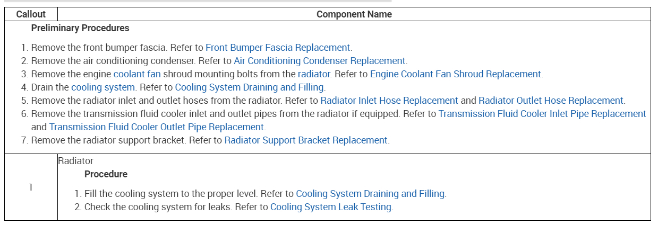The image size is (658, 225).
Task: Open Cooling System Draining and Filling under Radiator procedure
Action: (370, 194)
